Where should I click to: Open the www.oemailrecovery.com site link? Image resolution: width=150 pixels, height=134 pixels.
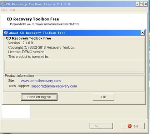pyautogui.click(x=41, y=81)
